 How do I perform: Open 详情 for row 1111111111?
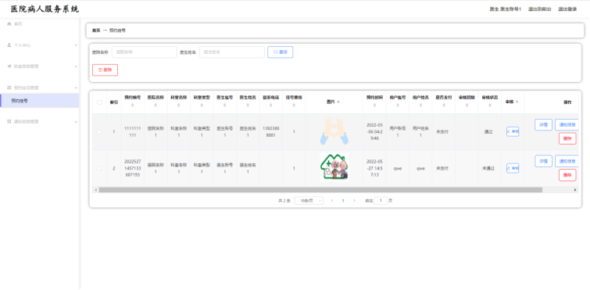543,124
